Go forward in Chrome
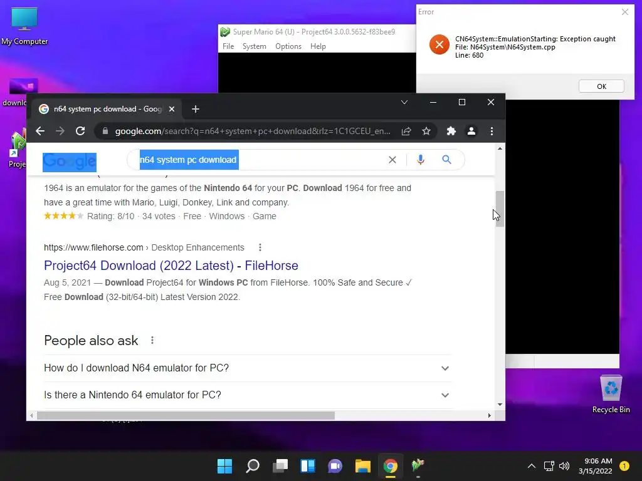Screen dimensions: 642x481 [60, 131]
